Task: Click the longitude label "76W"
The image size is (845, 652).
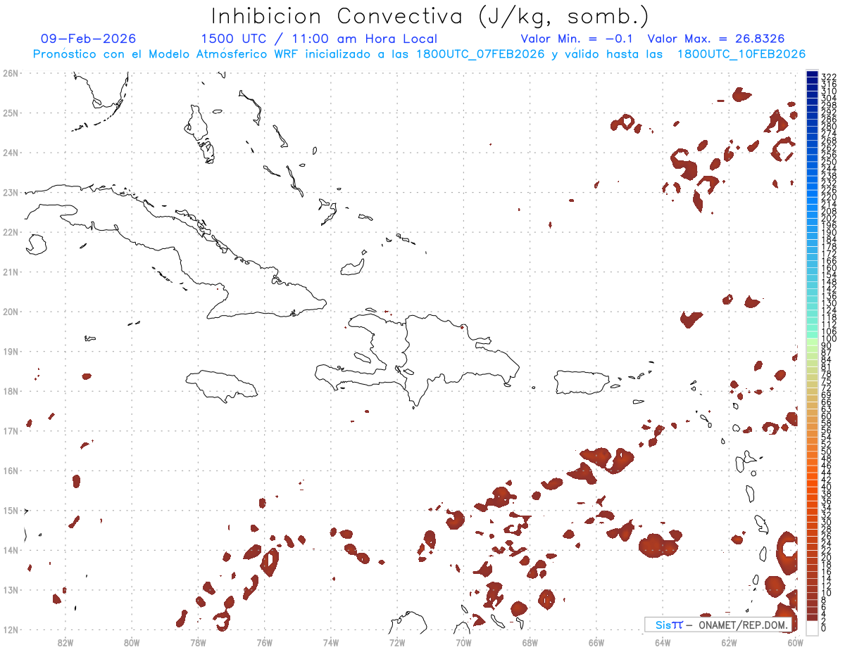Action: [x=264, y=642]
